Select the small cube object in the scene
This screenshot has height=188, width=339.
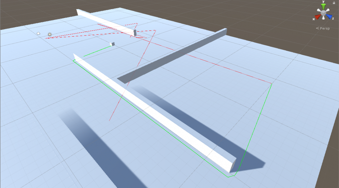(x=112, y=44)
